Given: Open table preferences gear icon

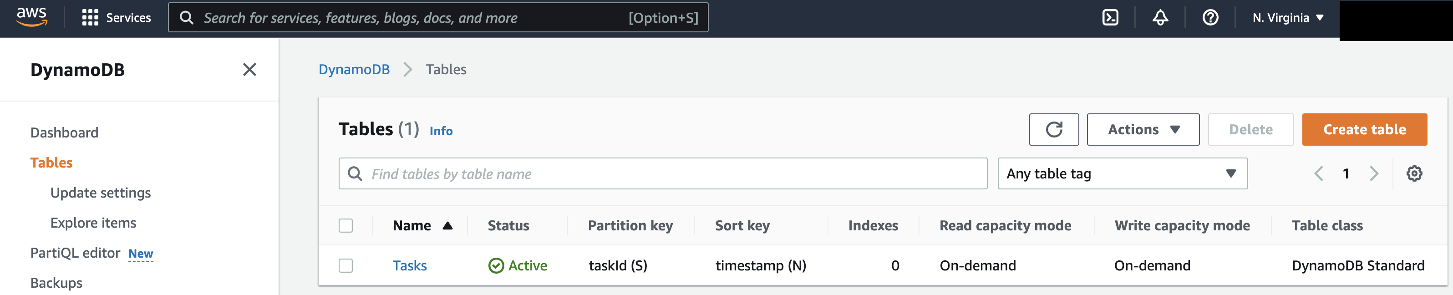Looking at the screenshot, I should click(1413, 174).
